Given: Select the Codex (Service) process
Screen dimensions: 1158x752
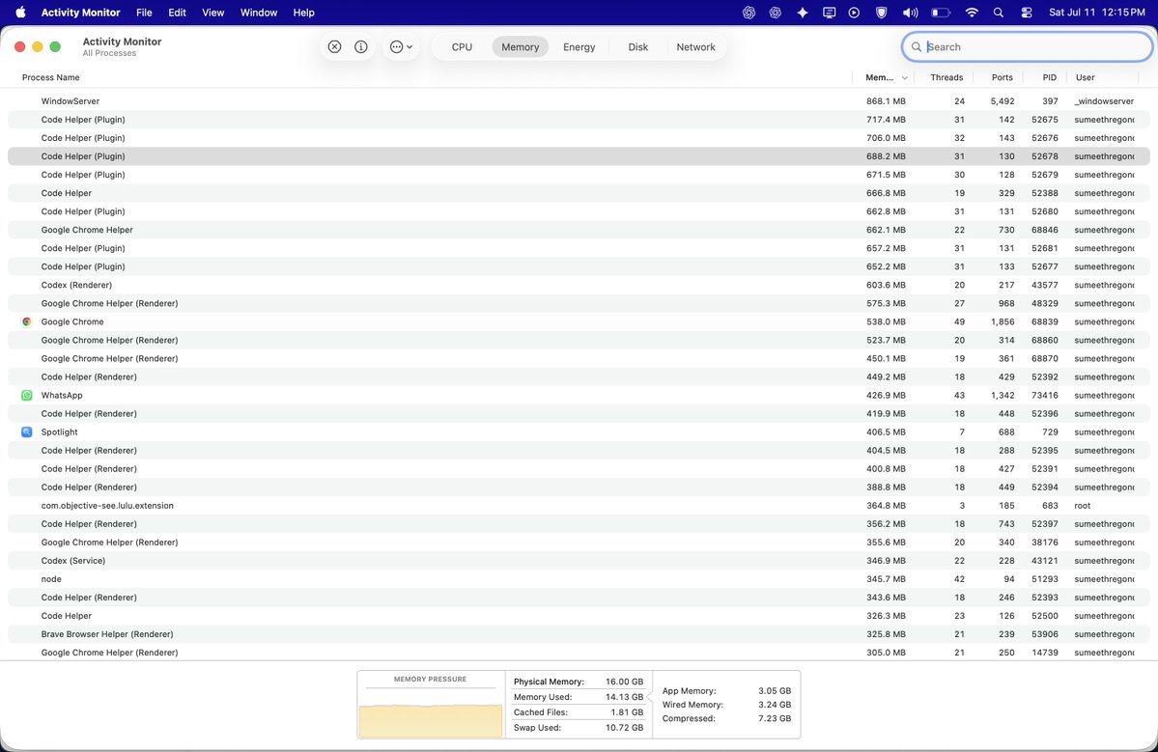Looking at the screenshot, I should point(579,561).
